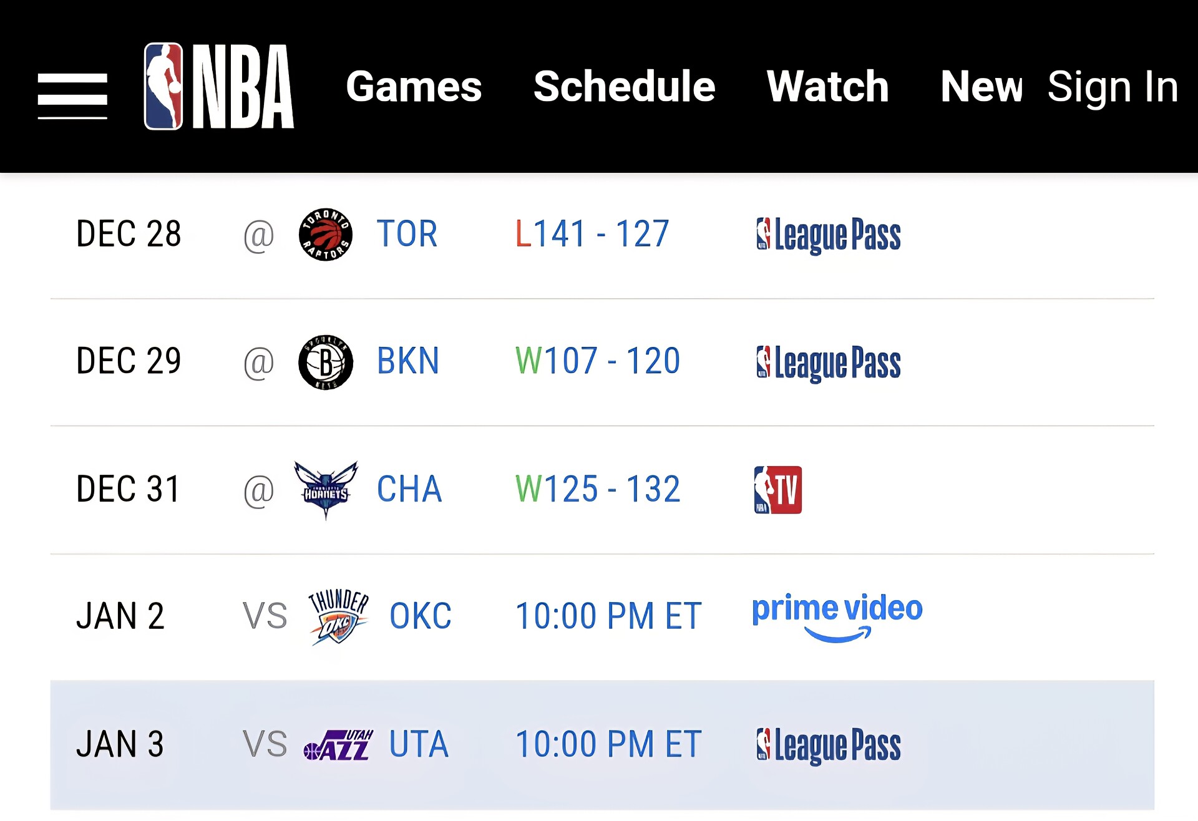
Task: Select the 10:00 PM ET OKC game time
Action: point(608,616)
